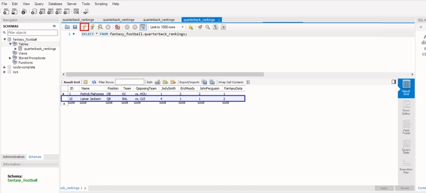Open Form Editor view

pyautogui.click(x=406, y=108)
